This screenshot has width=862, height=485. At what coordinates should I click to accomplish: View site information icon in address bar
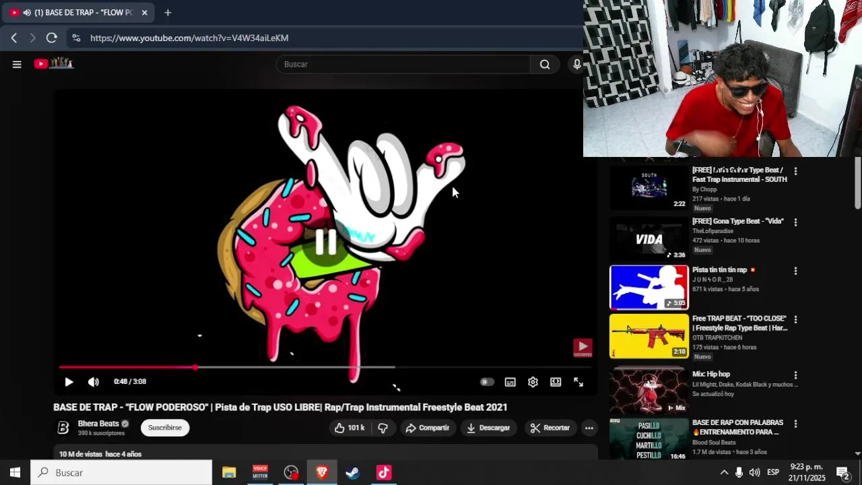tap(76, 38)
